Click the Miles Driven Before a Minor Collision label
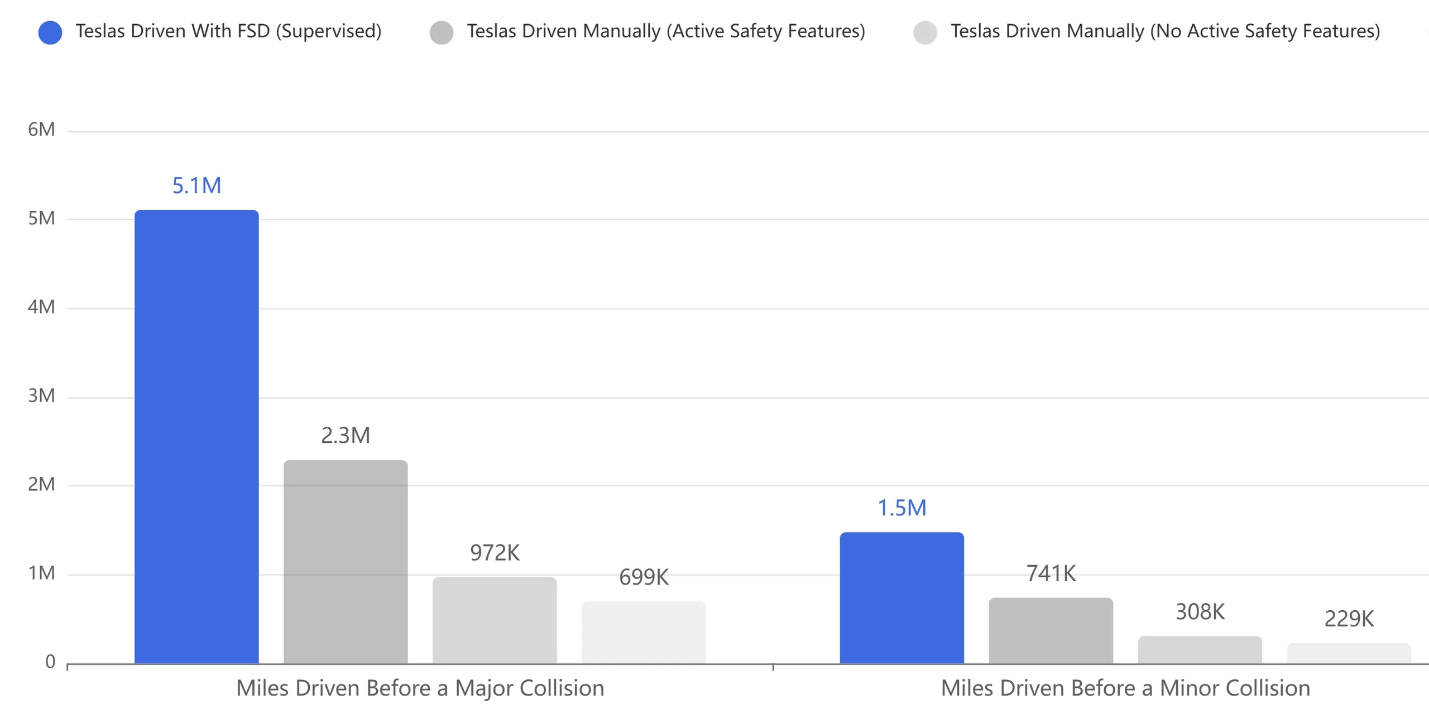The width and height of the screenshot is (1429, 714). click(1125, 688)
